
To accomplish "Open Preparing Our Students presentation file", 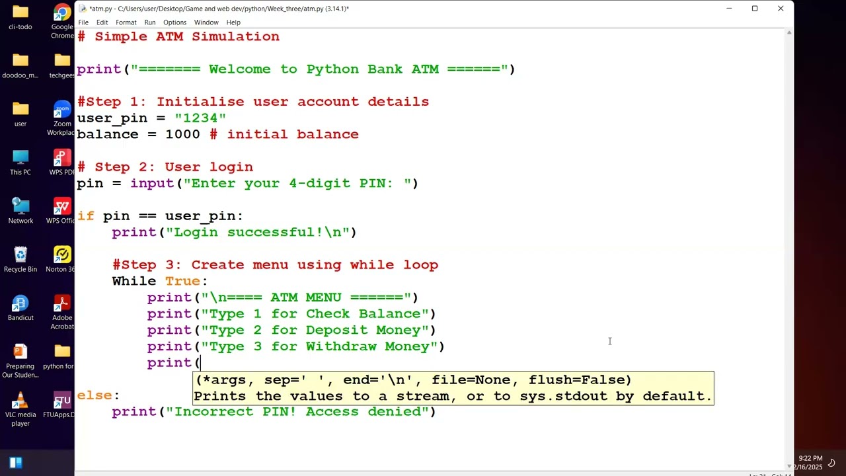I will coord(20,361).
